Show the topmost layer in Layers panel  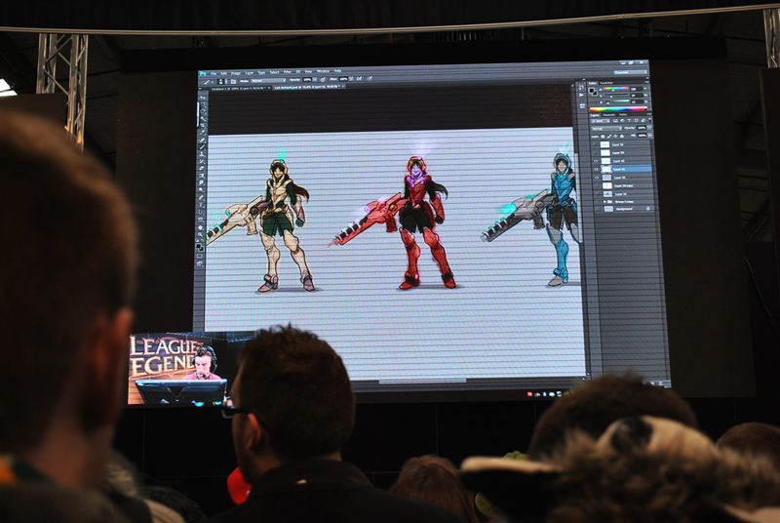pos(595,144)
